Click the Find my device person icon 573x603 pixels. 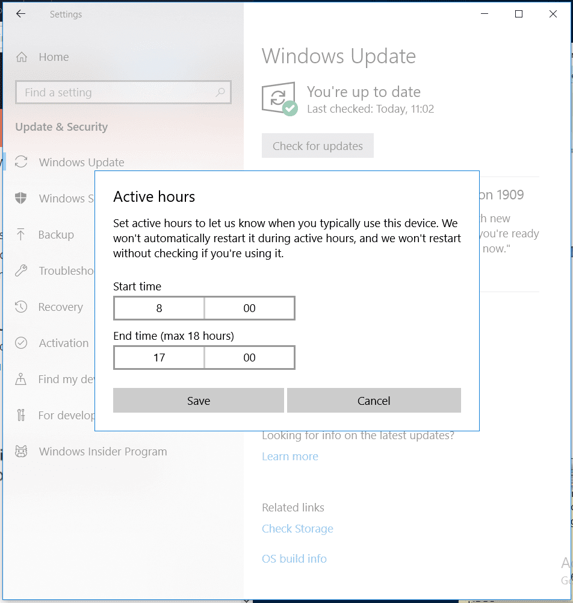coord(20,379)
